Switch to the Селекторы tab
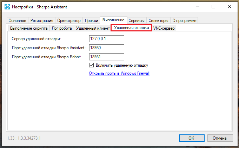The height and width of the screenshot is (148, 239). point(158,21)
